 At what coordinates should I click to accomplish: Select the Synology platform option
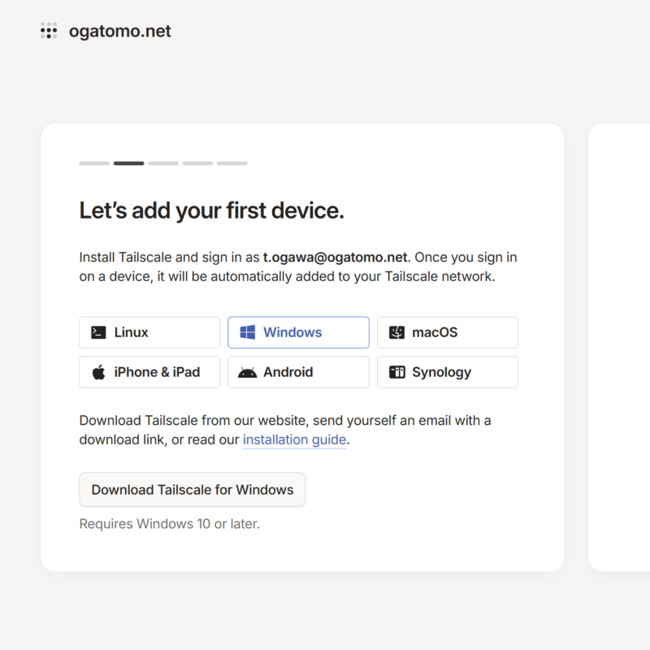click(x=448, y=372)
